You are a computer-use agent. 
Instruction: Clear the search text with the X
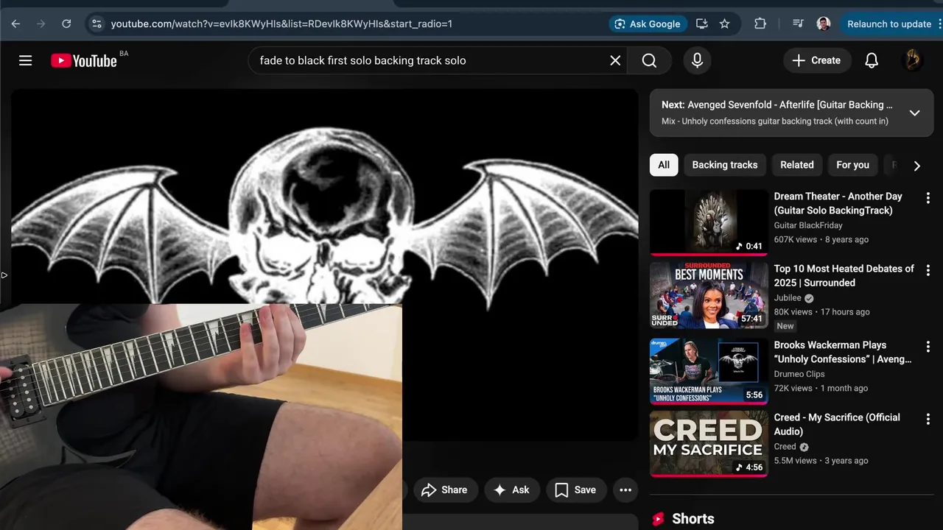(615, 60)
